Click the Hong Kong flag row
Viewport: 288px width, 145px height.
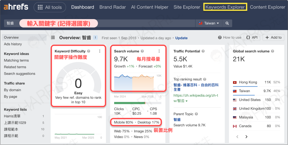[256, 82]
